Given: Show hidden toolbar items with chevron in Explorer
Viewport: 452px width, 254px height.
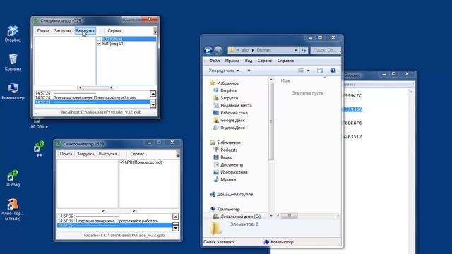Looking at the screenshot, I should tap(249, 71).
